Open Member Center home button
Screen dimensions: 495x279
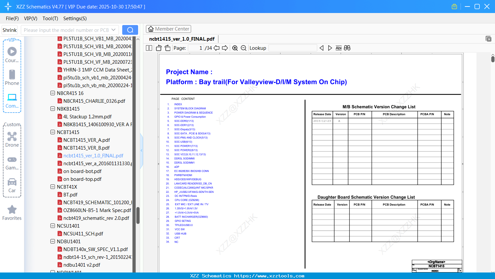point(168,29)
